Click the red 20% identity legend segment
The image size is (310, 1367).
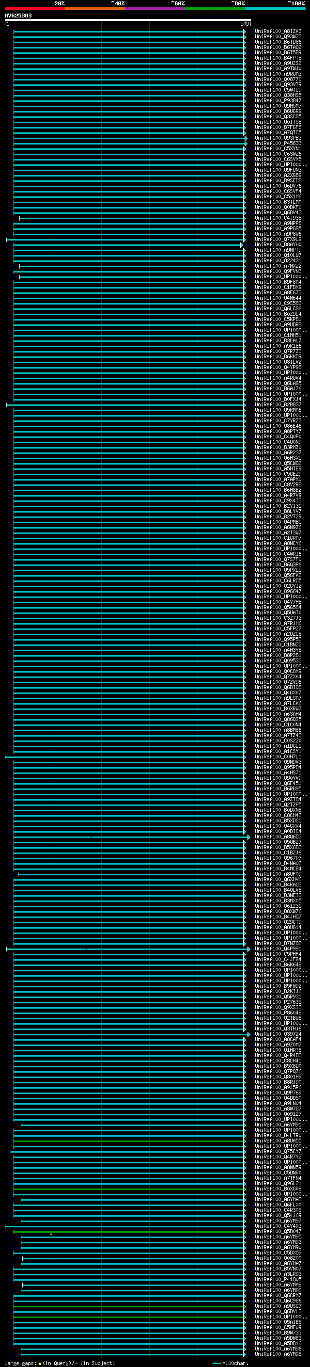point(35,9)
